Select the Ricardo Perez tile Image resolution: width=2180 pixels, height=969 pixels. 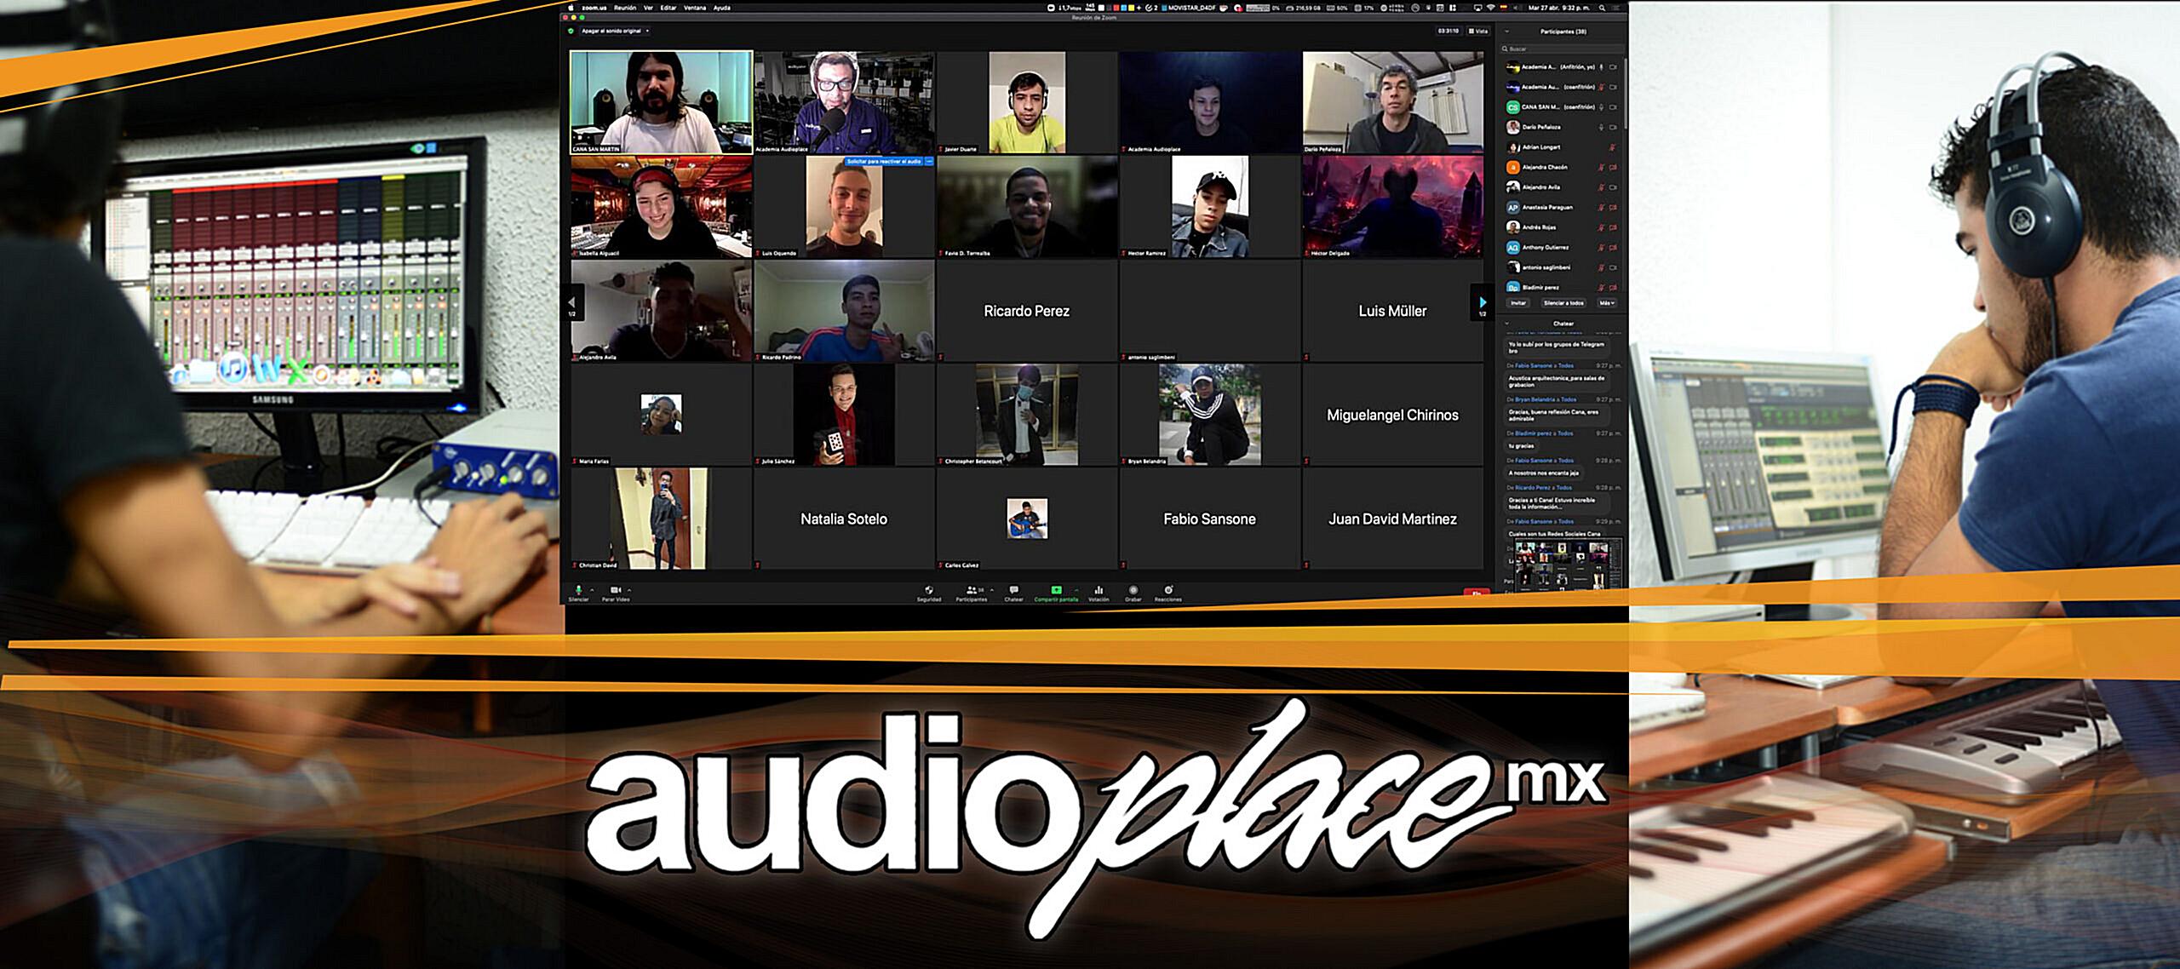tap(1027, 311)
